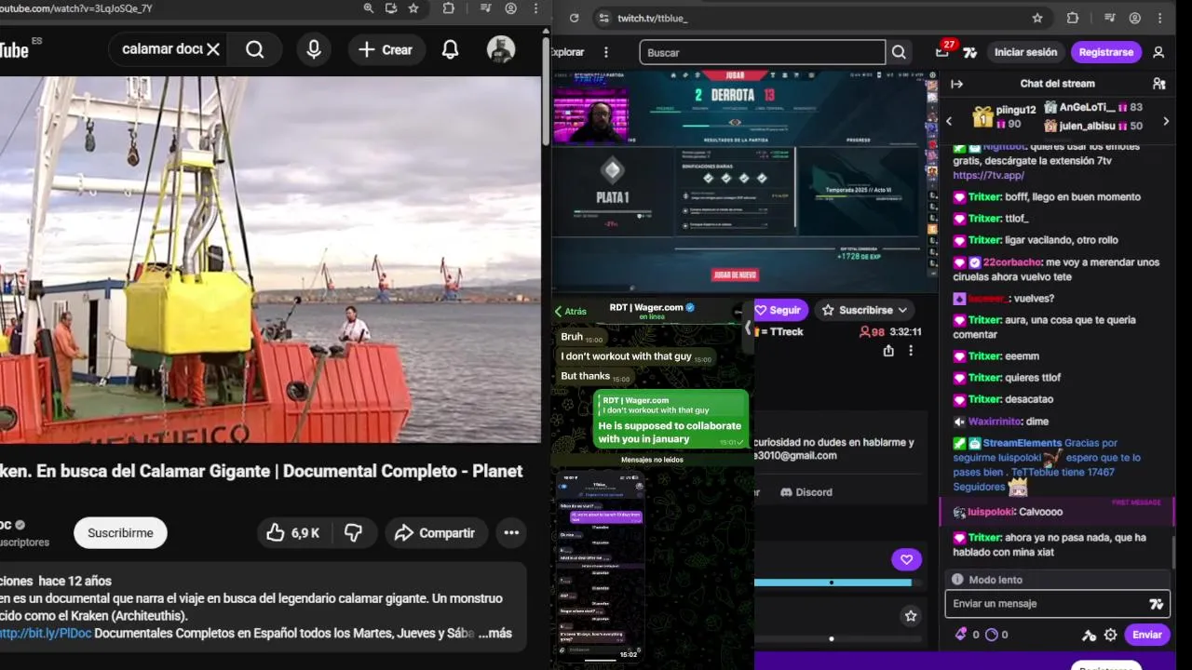
Task: Open the Twitch Explorar tab
Action: click(567, 52)
